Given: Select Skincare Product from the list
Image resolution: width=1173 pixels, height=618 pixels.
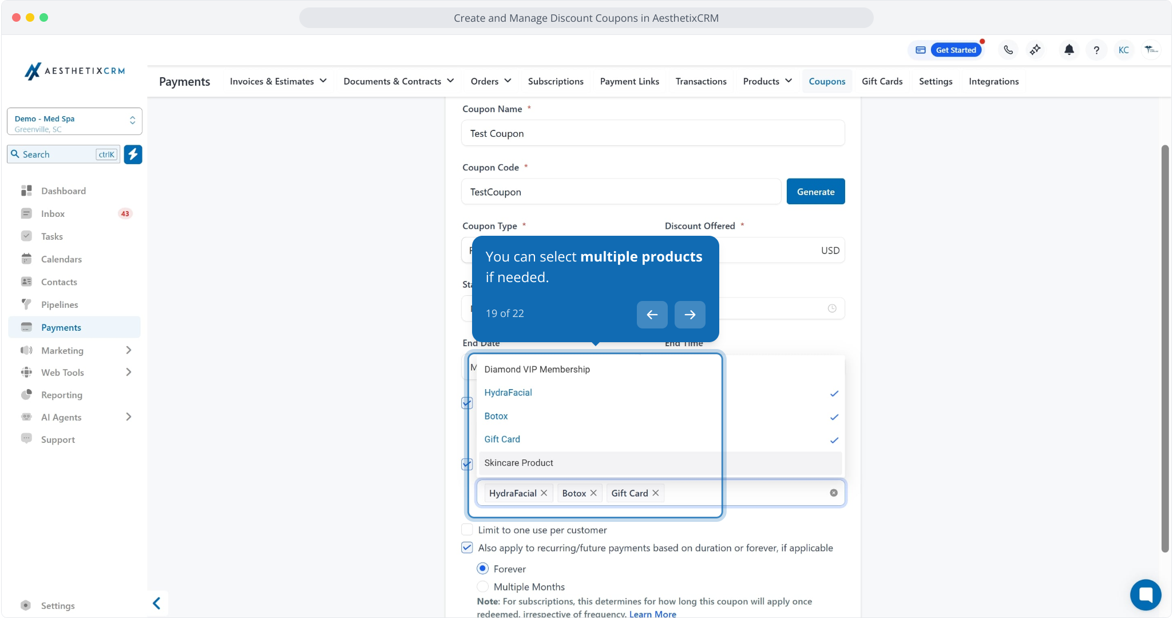Looking at the screenshot, I should pos(518,463).
